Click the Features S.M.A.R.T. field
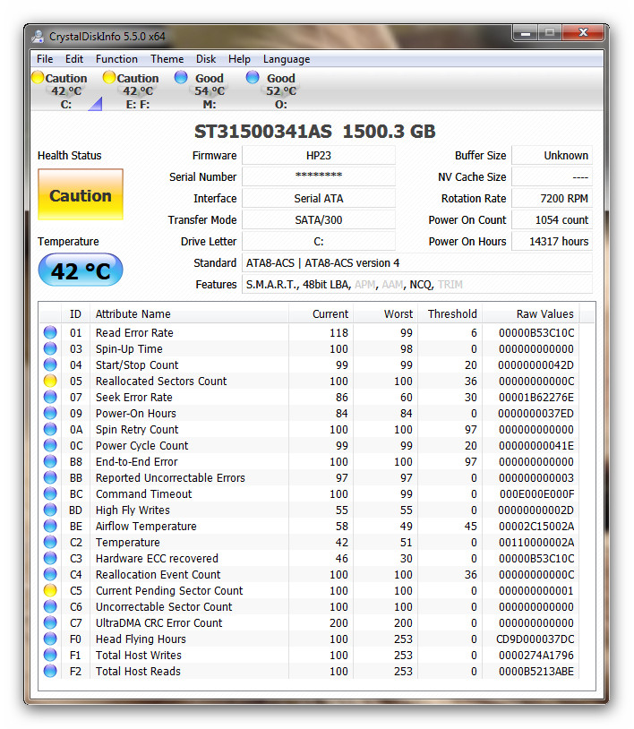The width and height of the screenshot is (634, 729). (x=417, y=284)
